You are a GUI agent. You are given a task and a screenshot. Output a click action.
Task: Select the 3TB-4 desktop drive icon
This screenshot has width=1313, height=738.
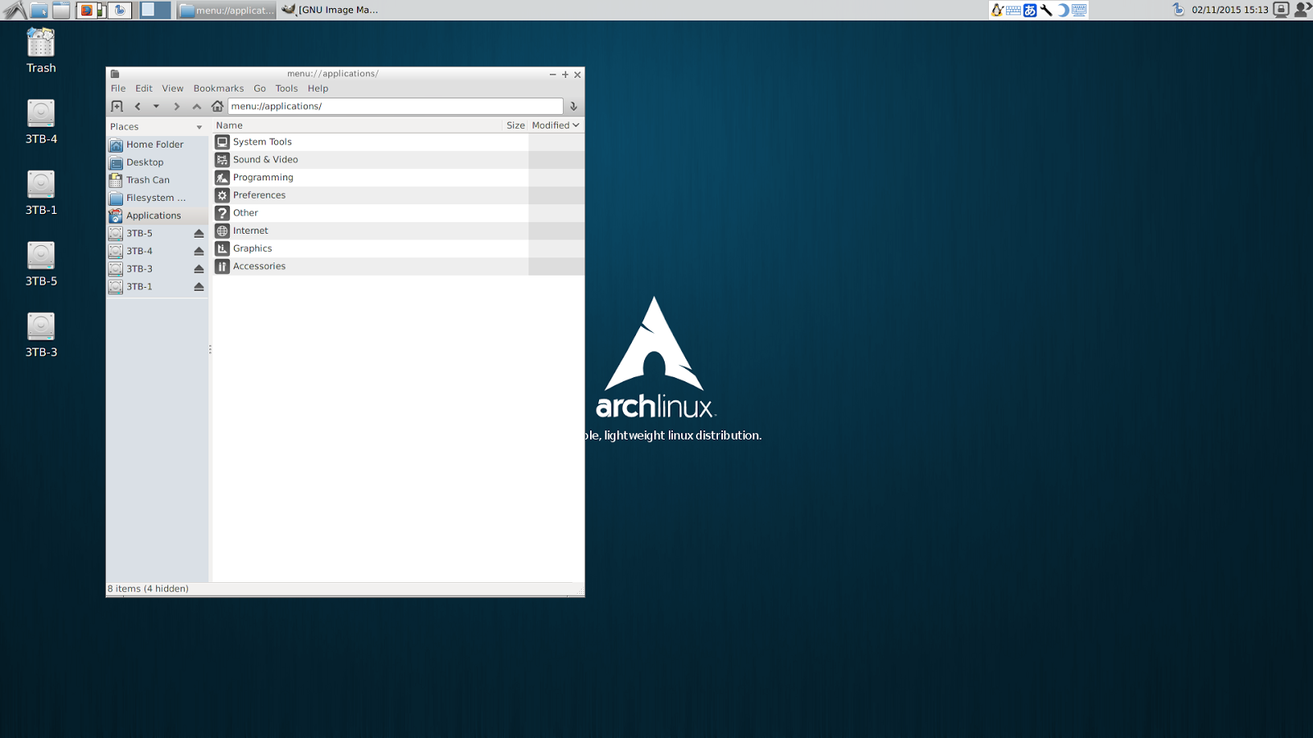click(41, 122)
